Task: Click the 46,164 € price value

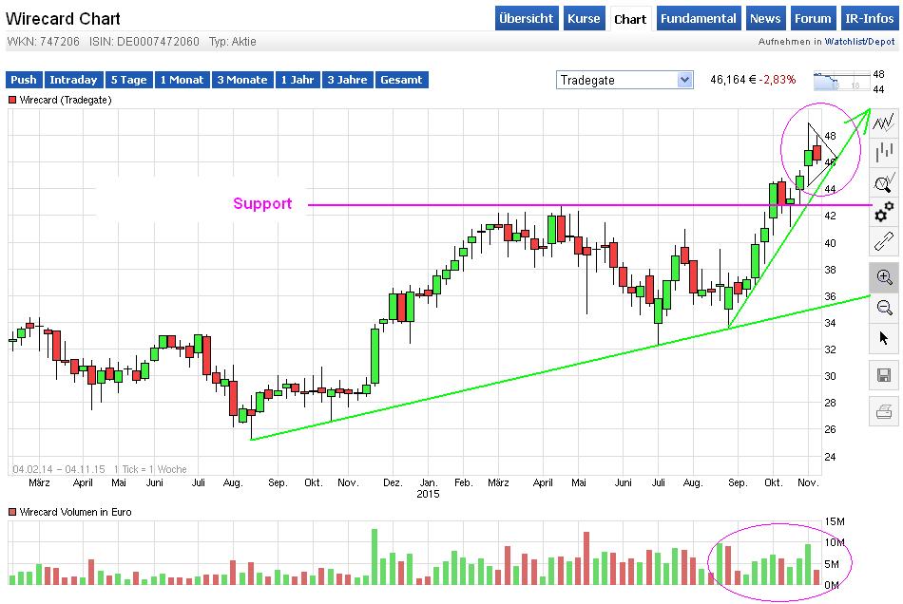Action: [733, 80]
